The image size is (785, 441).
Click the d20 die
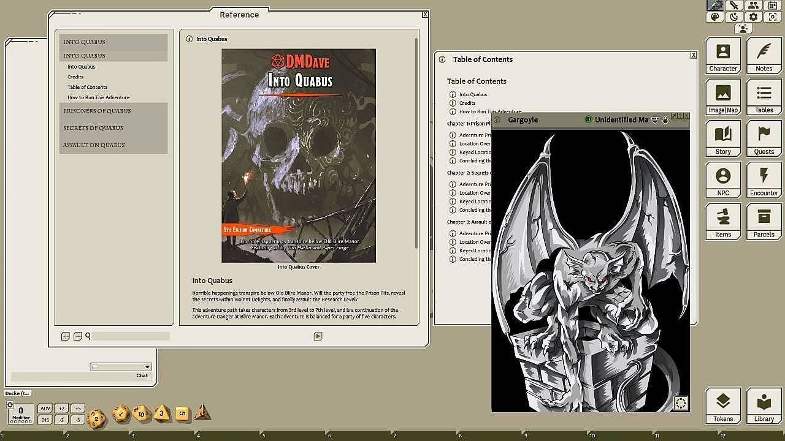click(x=96, y=418)
